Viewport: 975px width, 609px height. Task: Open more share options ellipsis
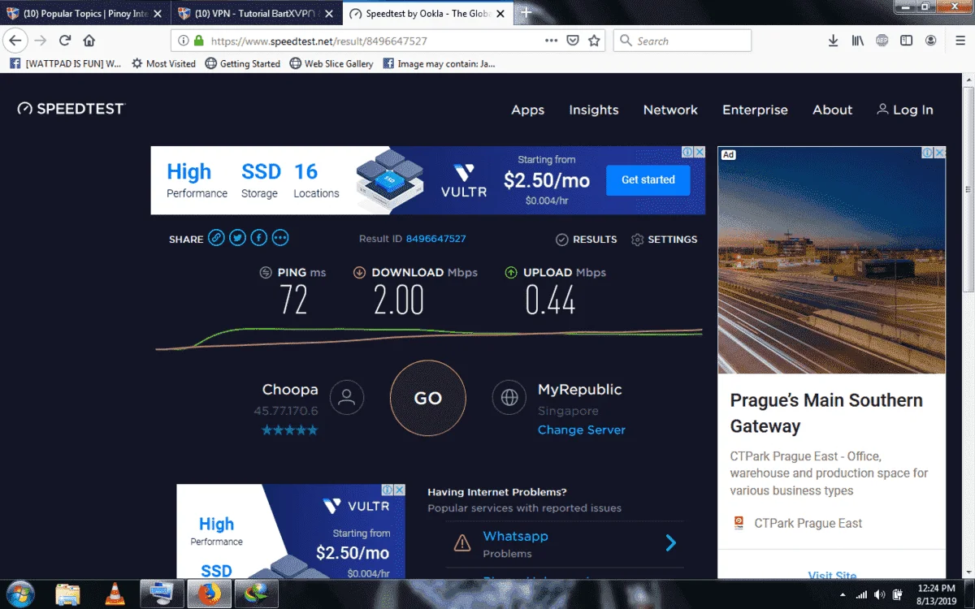pyautogui.click(x=280, y=238)
